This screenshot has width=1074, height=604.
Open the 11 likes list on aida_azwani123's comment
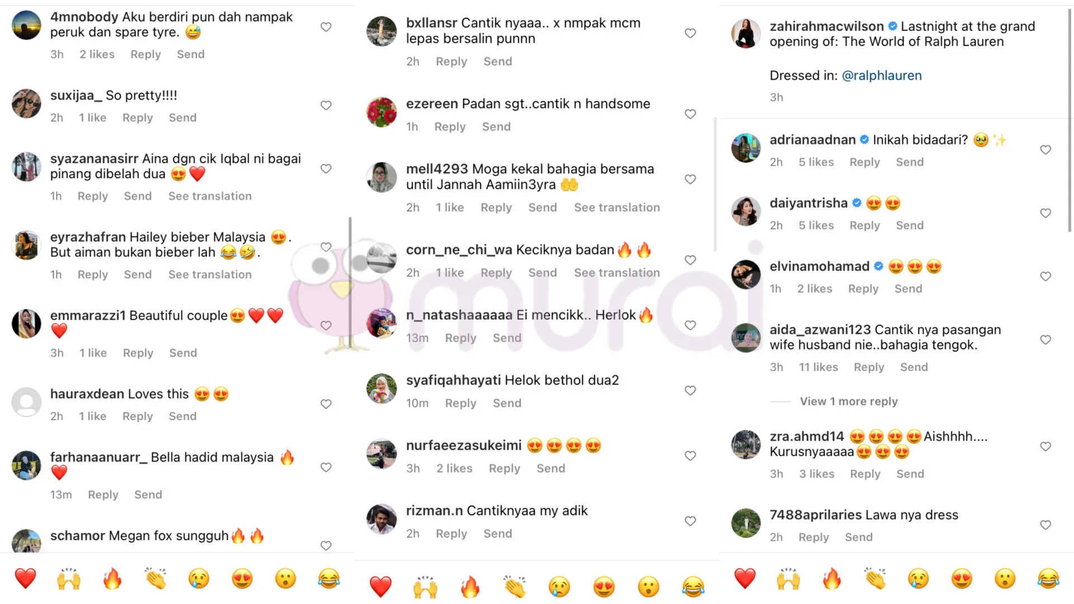tap(818, 367)
